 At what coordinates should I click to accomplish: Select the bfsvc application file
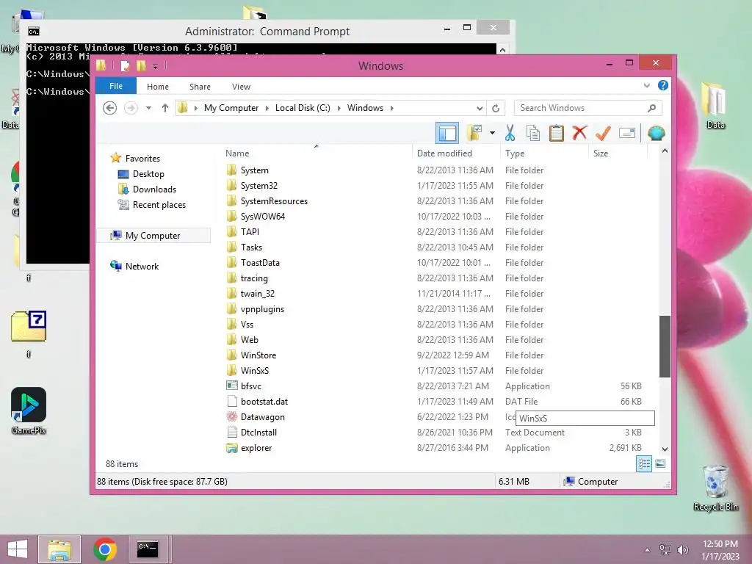tap(251, 386)
